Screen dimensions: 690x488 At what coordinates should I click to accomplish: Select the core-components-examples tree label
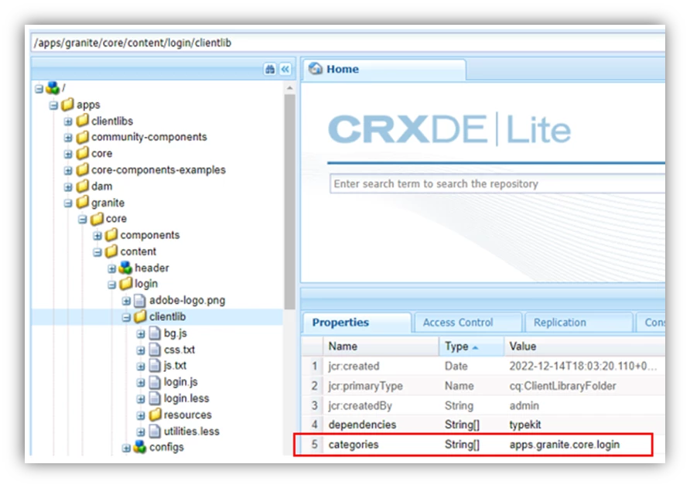[x=159, y=170]
